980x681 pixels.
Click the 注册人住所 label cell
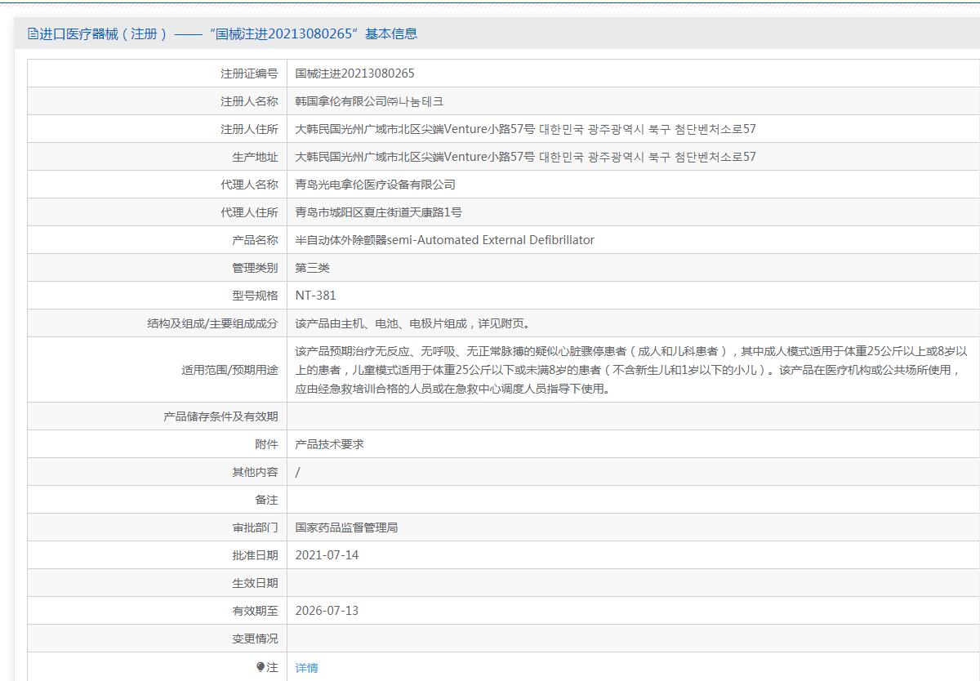(x=157, y=129)
